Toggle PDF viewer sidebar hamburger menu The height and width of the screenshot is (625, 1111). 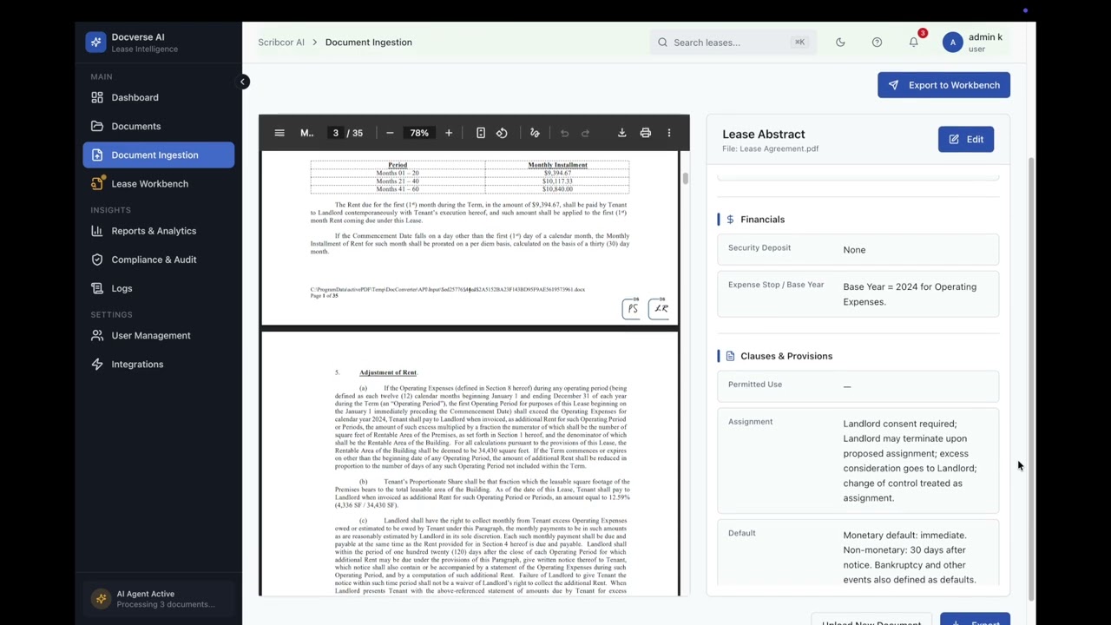(279, 133)
